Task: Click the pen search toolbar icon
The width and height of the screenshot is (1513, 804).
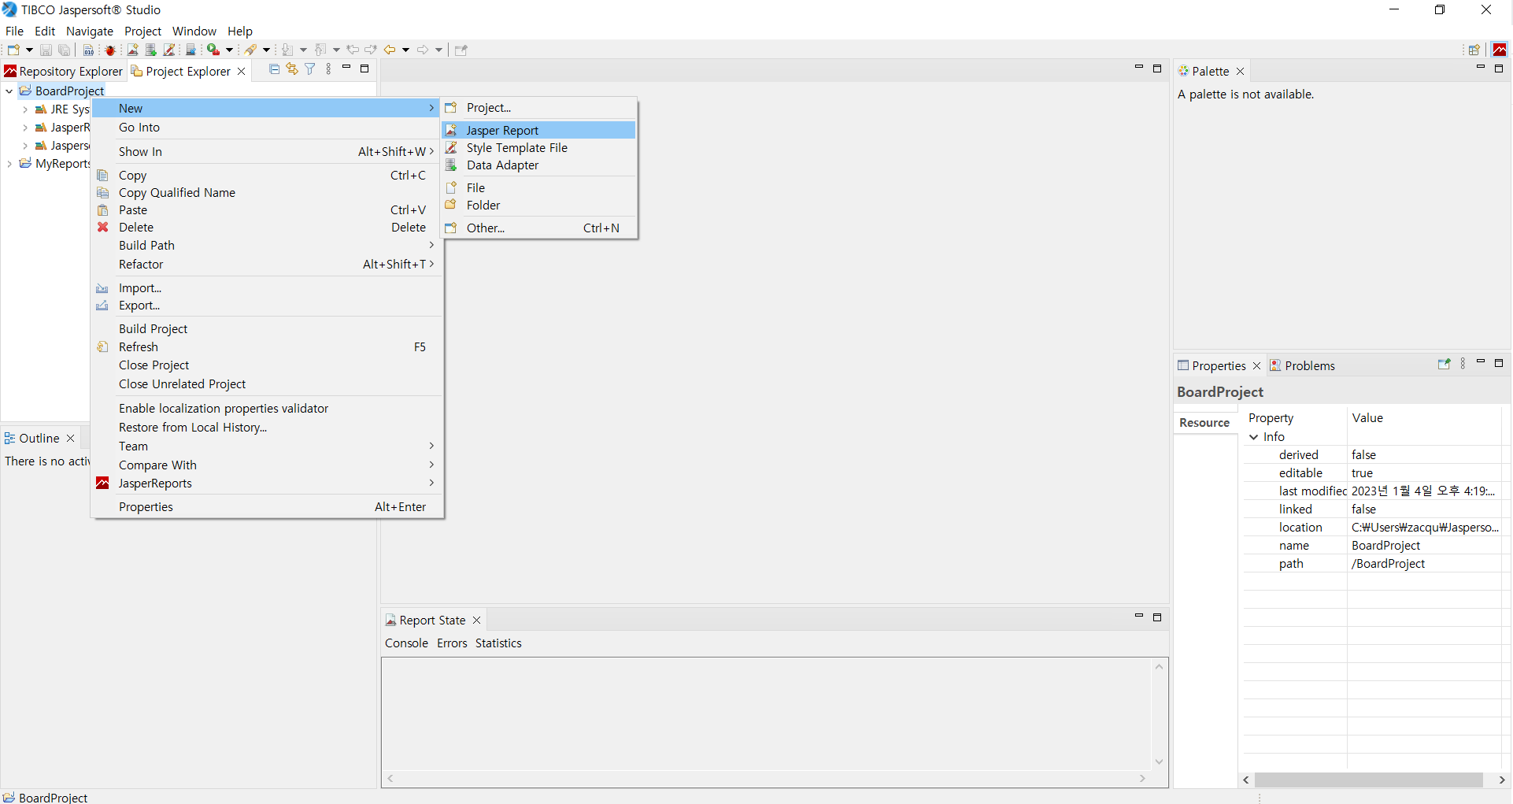Action: tap(251, 50)
